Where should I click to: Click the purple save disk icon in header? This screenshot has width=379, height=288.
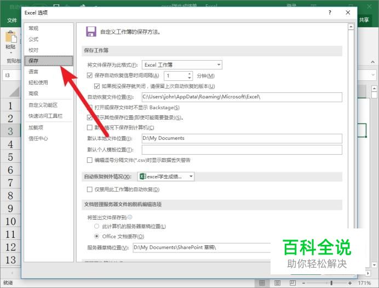pyautogui.click(x=91, y=32)
